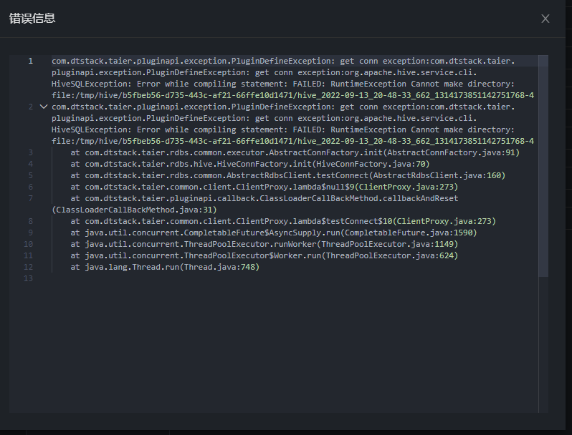Click the ClientProxy.lambda$testConnect$10 stack line
The height and width of the screenshot is (435, 572).
tap(283, 221)
